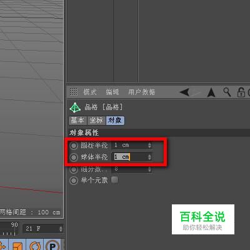
Task: Click the 对象属性 section header
Action: (x=84, y=132)
